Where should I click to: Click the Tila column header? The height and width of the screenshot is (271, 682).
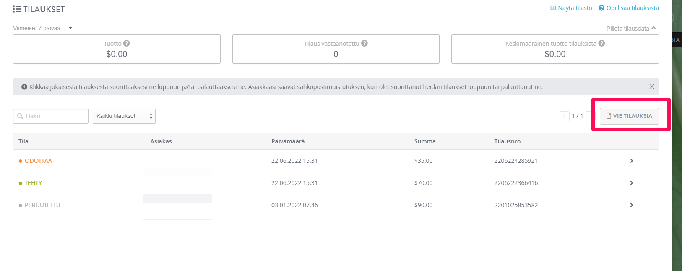(23, 141)
